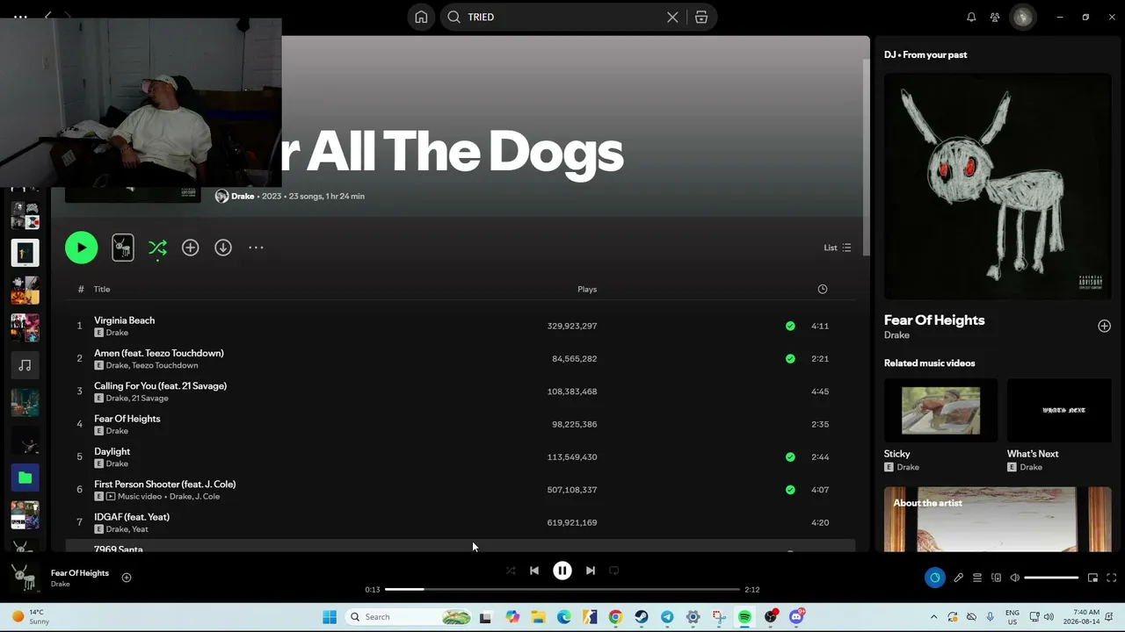Save the playing song with the plus icon
This screenshot has width=1125, height=632.
tap(127, 578)
